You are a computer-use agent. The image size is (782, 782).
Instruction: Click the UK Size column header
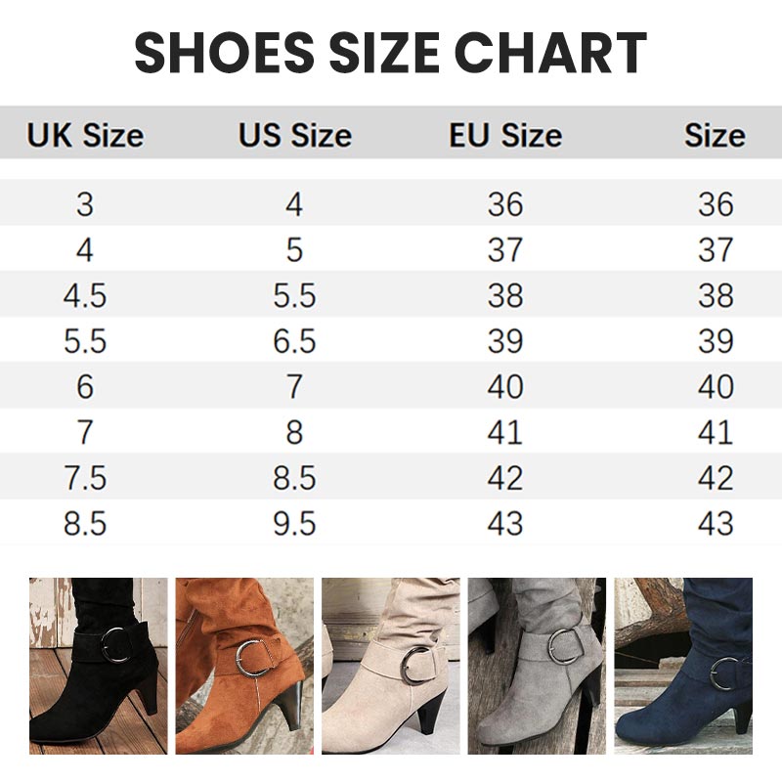85,135
